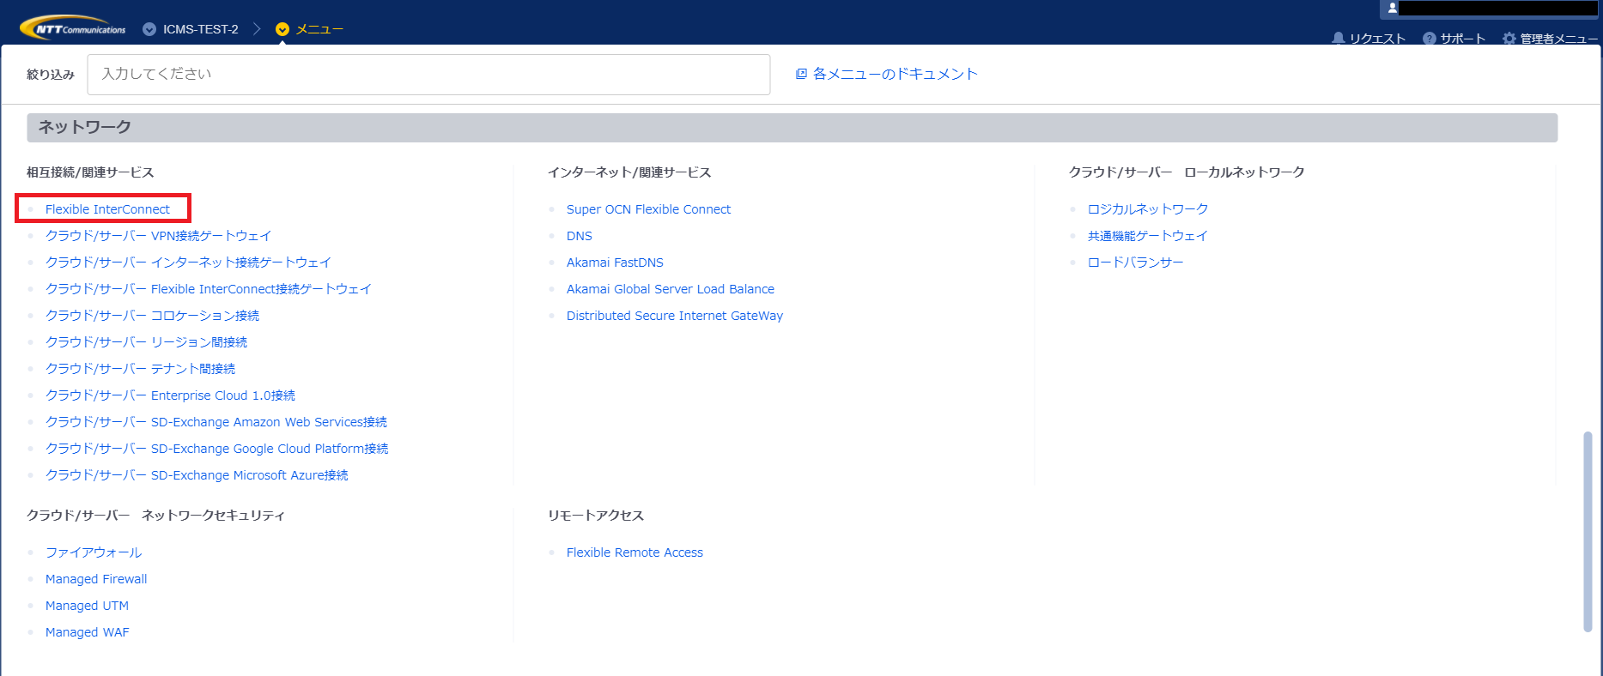Click the 相互接続/関連サービス heading
The height and width of the screenshot is (676, 1603).
90,172
